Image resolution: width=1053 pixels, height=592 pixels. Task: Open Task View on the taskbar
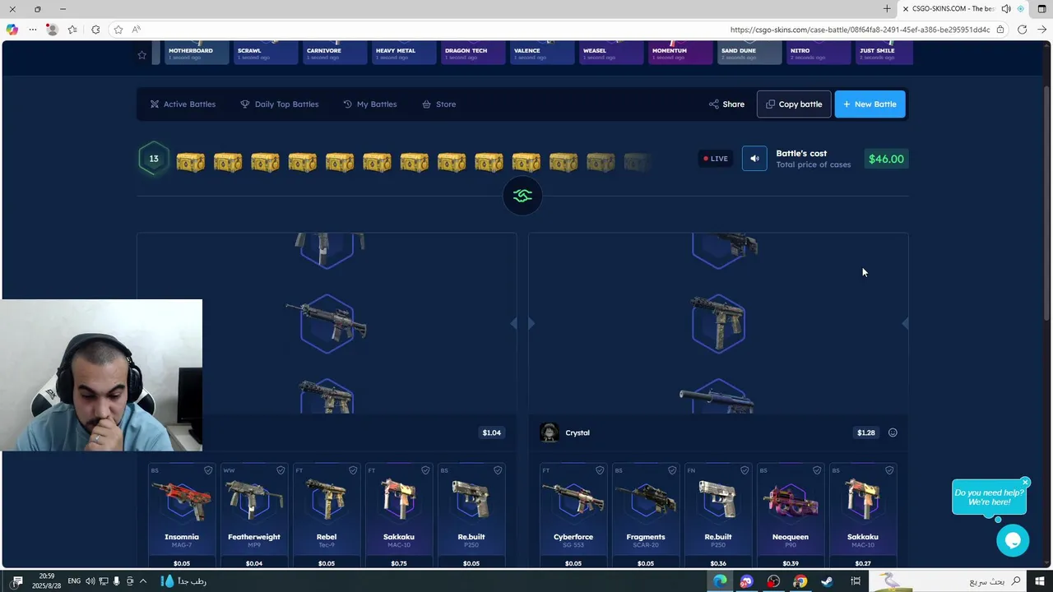coord(856,581)
